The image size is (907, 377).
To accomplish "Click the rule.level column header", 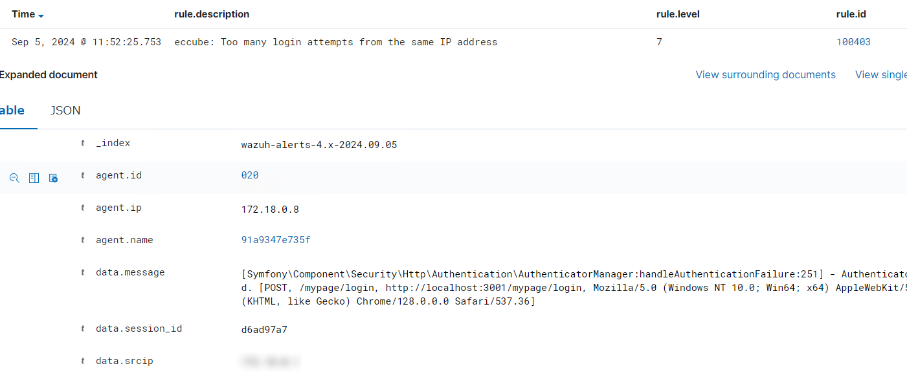I will [x=678, y=14].
